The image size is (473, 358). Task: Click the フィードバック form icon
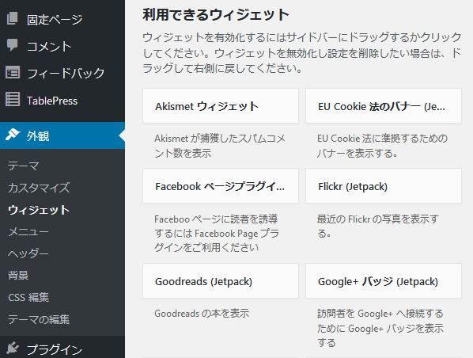tap(13, 72)
